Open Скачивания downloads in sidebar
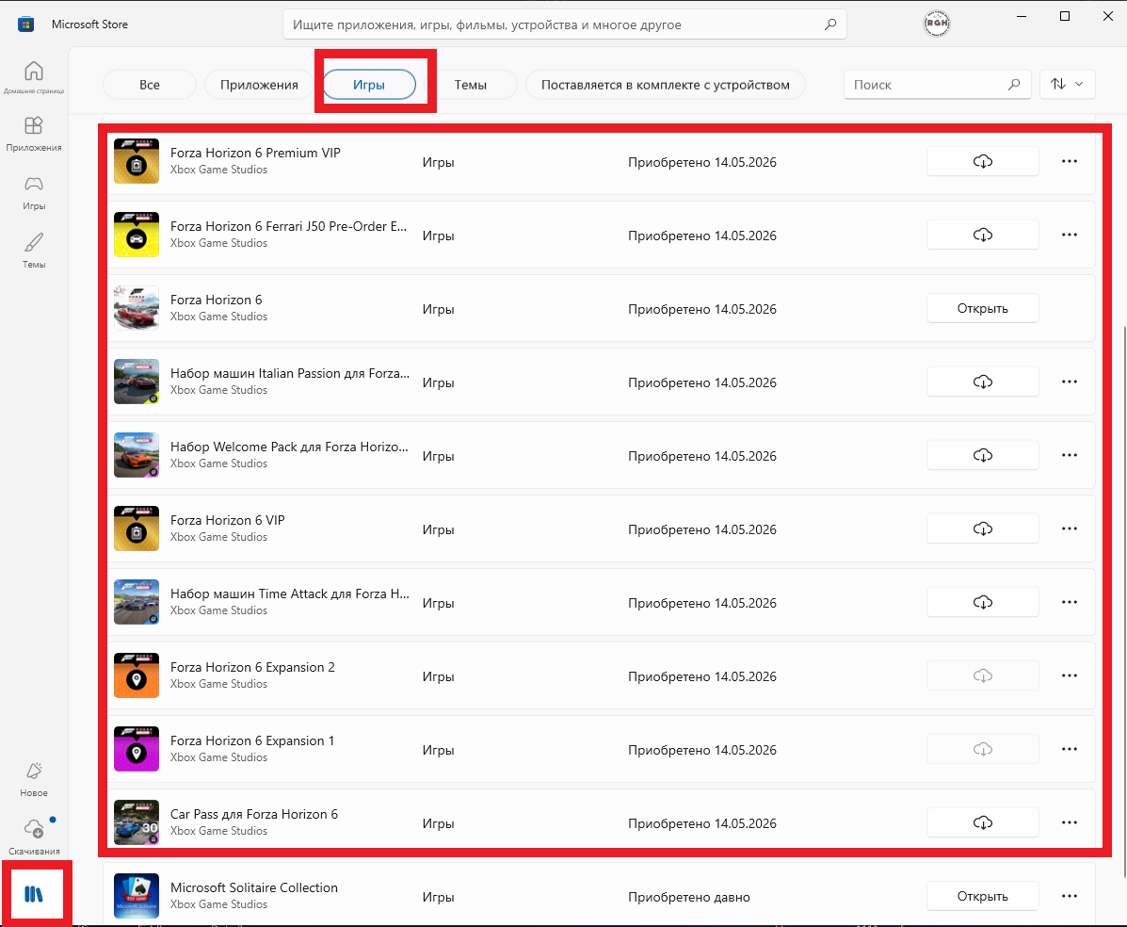The image size is (1127, 927). click(x=34, y=838)
